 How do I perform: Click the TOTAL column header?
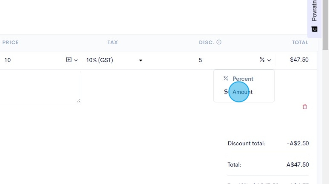click(300, 42)
